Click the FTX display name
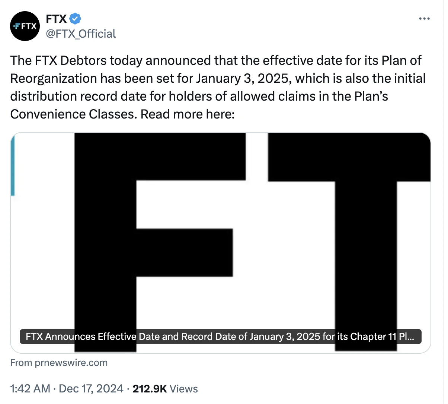The image size is (448, 404). pos(56,19)
